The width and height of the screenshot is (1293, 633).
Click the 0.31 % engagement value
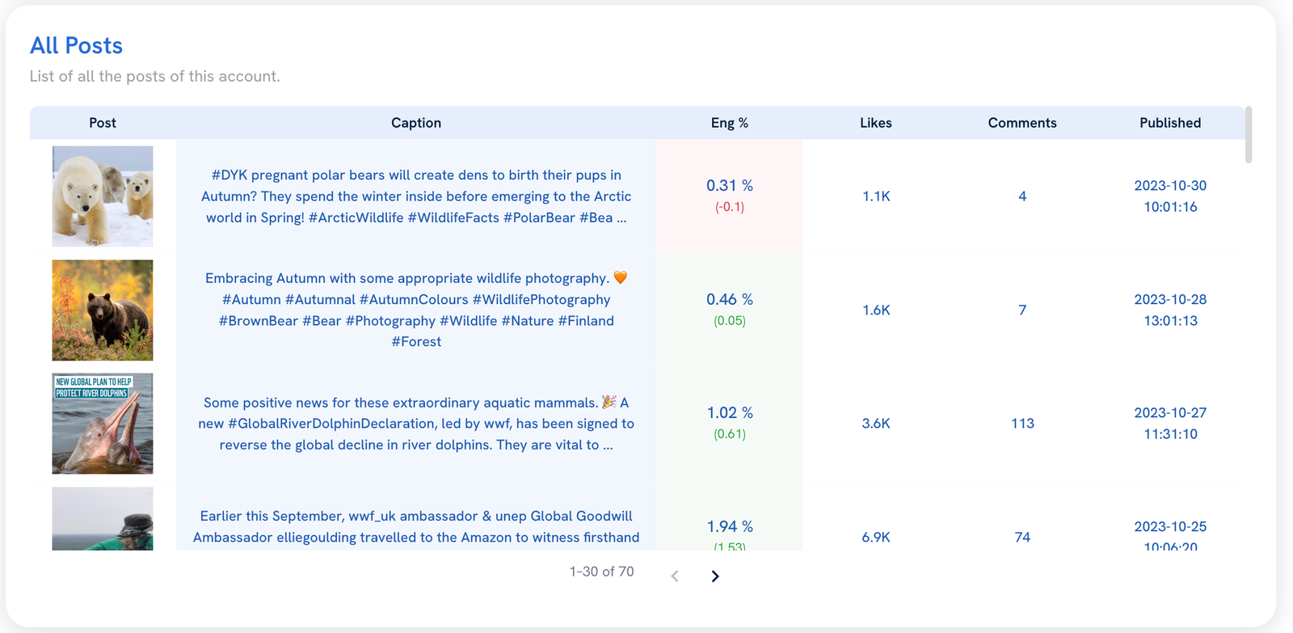click(730, 186)
